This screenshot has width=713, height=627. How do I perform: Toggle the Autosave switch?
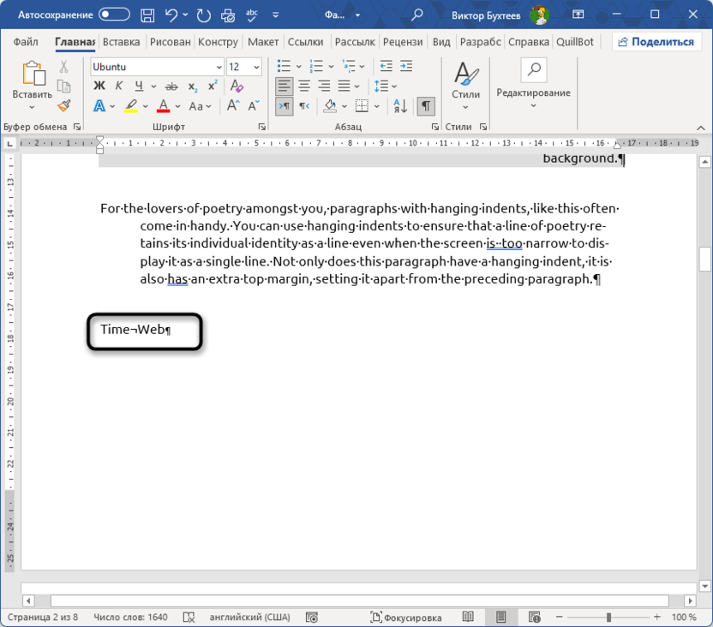point(114,15)
